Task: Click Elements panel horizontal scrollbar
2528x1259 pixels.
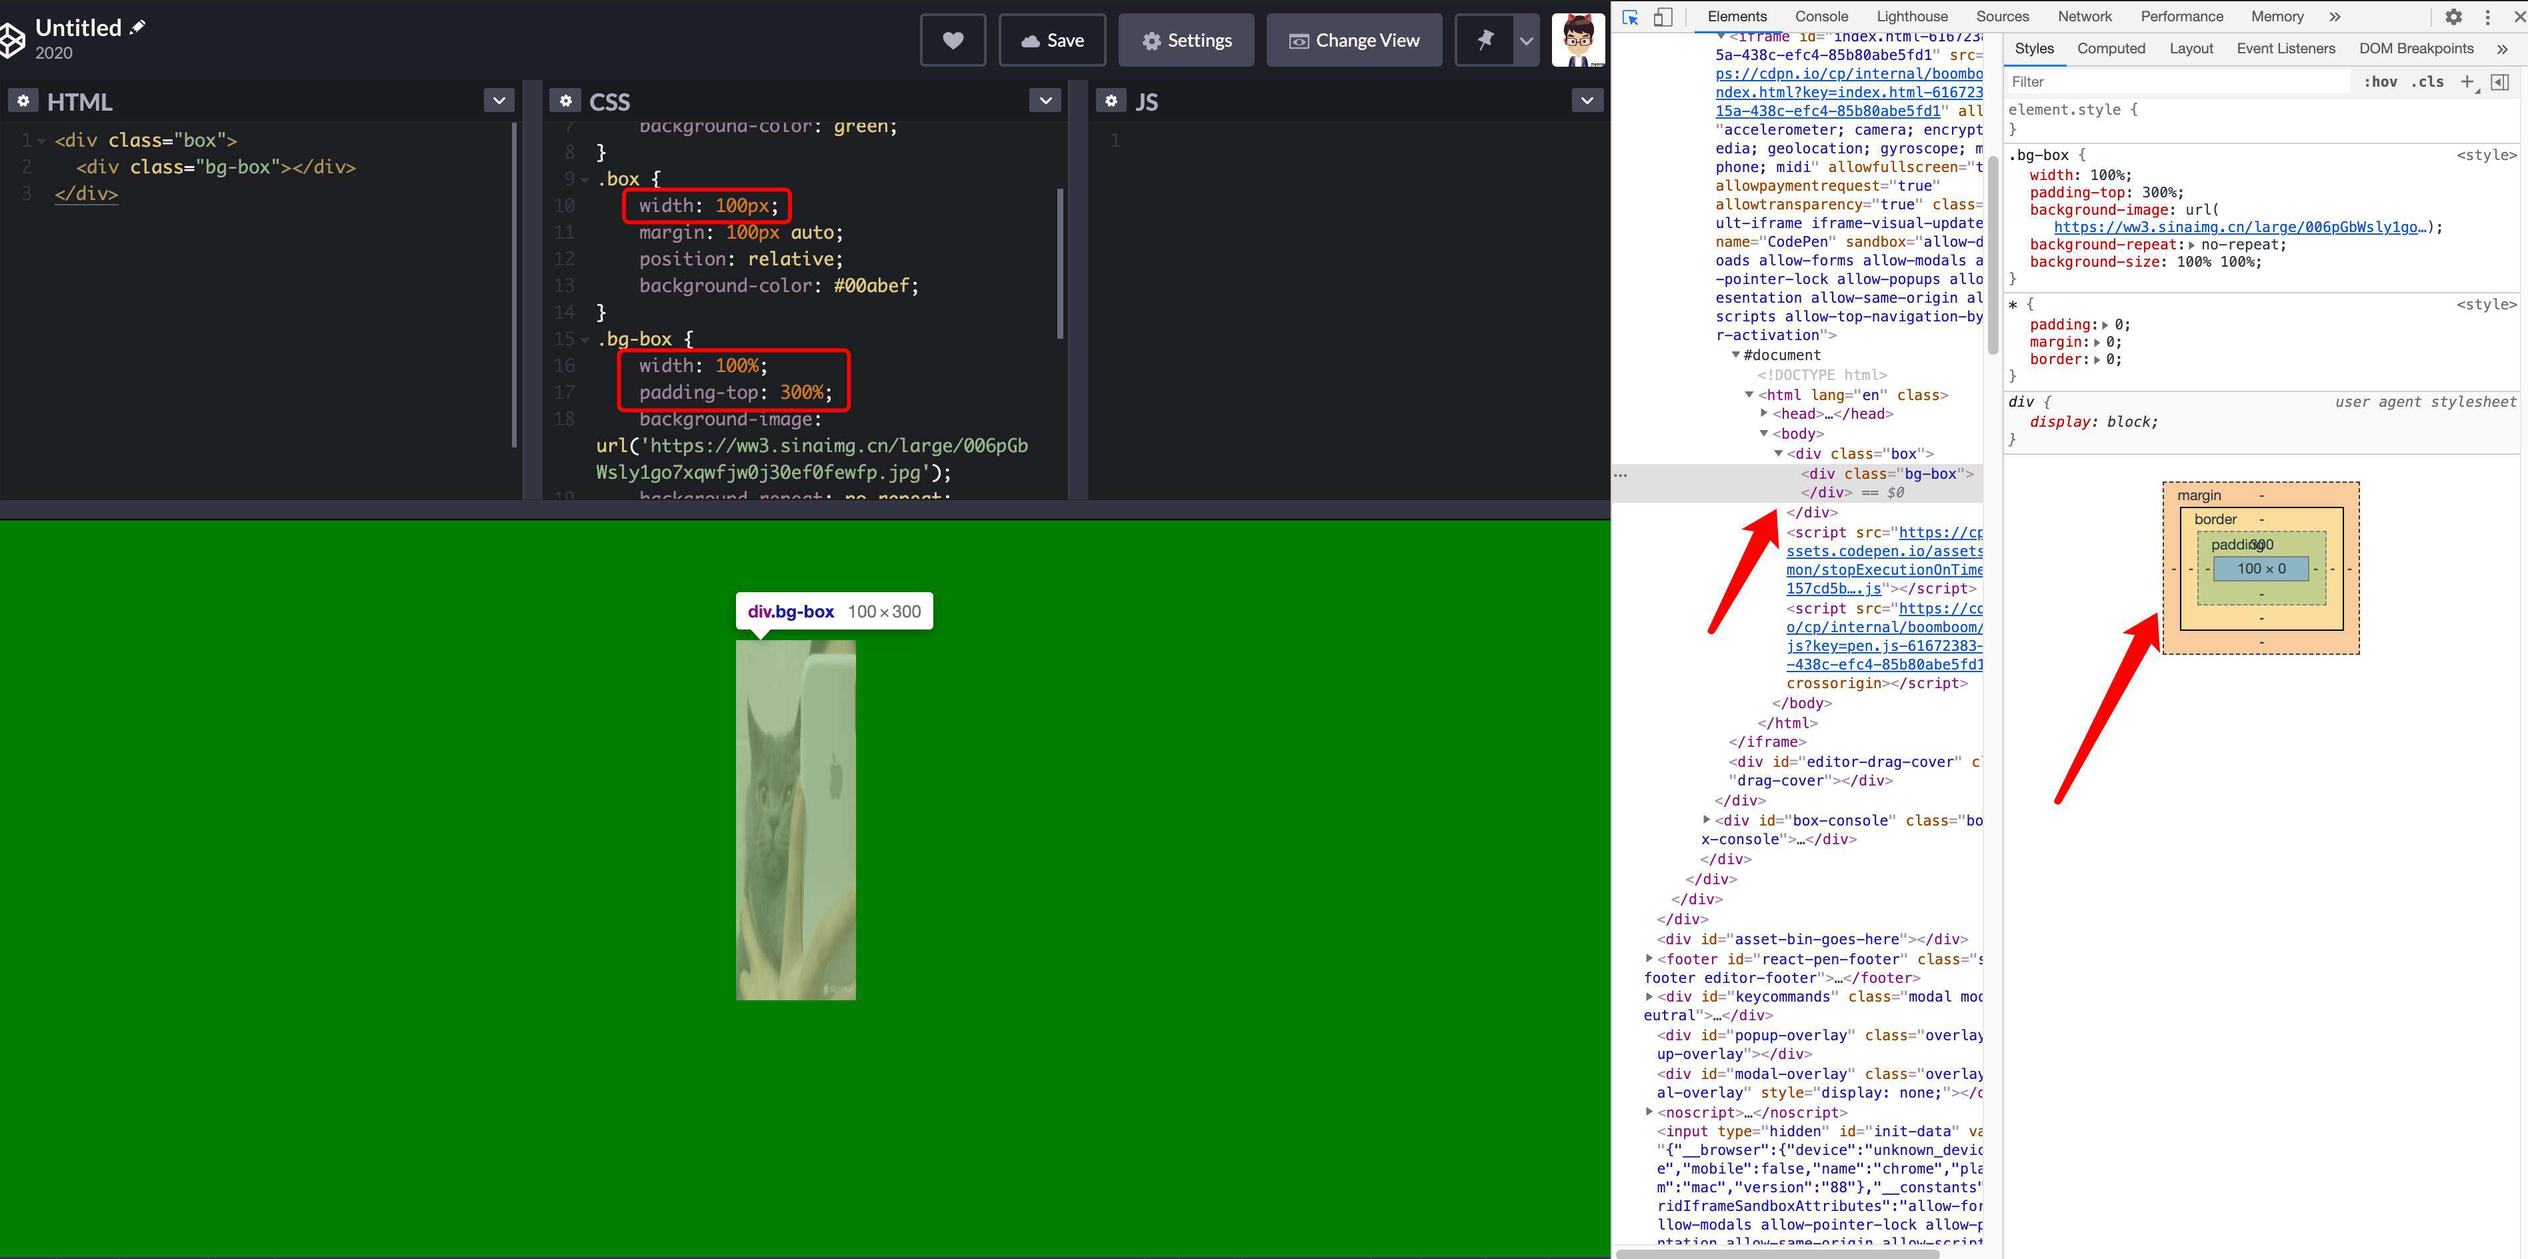Action: pyautogui.click(x=1777, y=1253)
